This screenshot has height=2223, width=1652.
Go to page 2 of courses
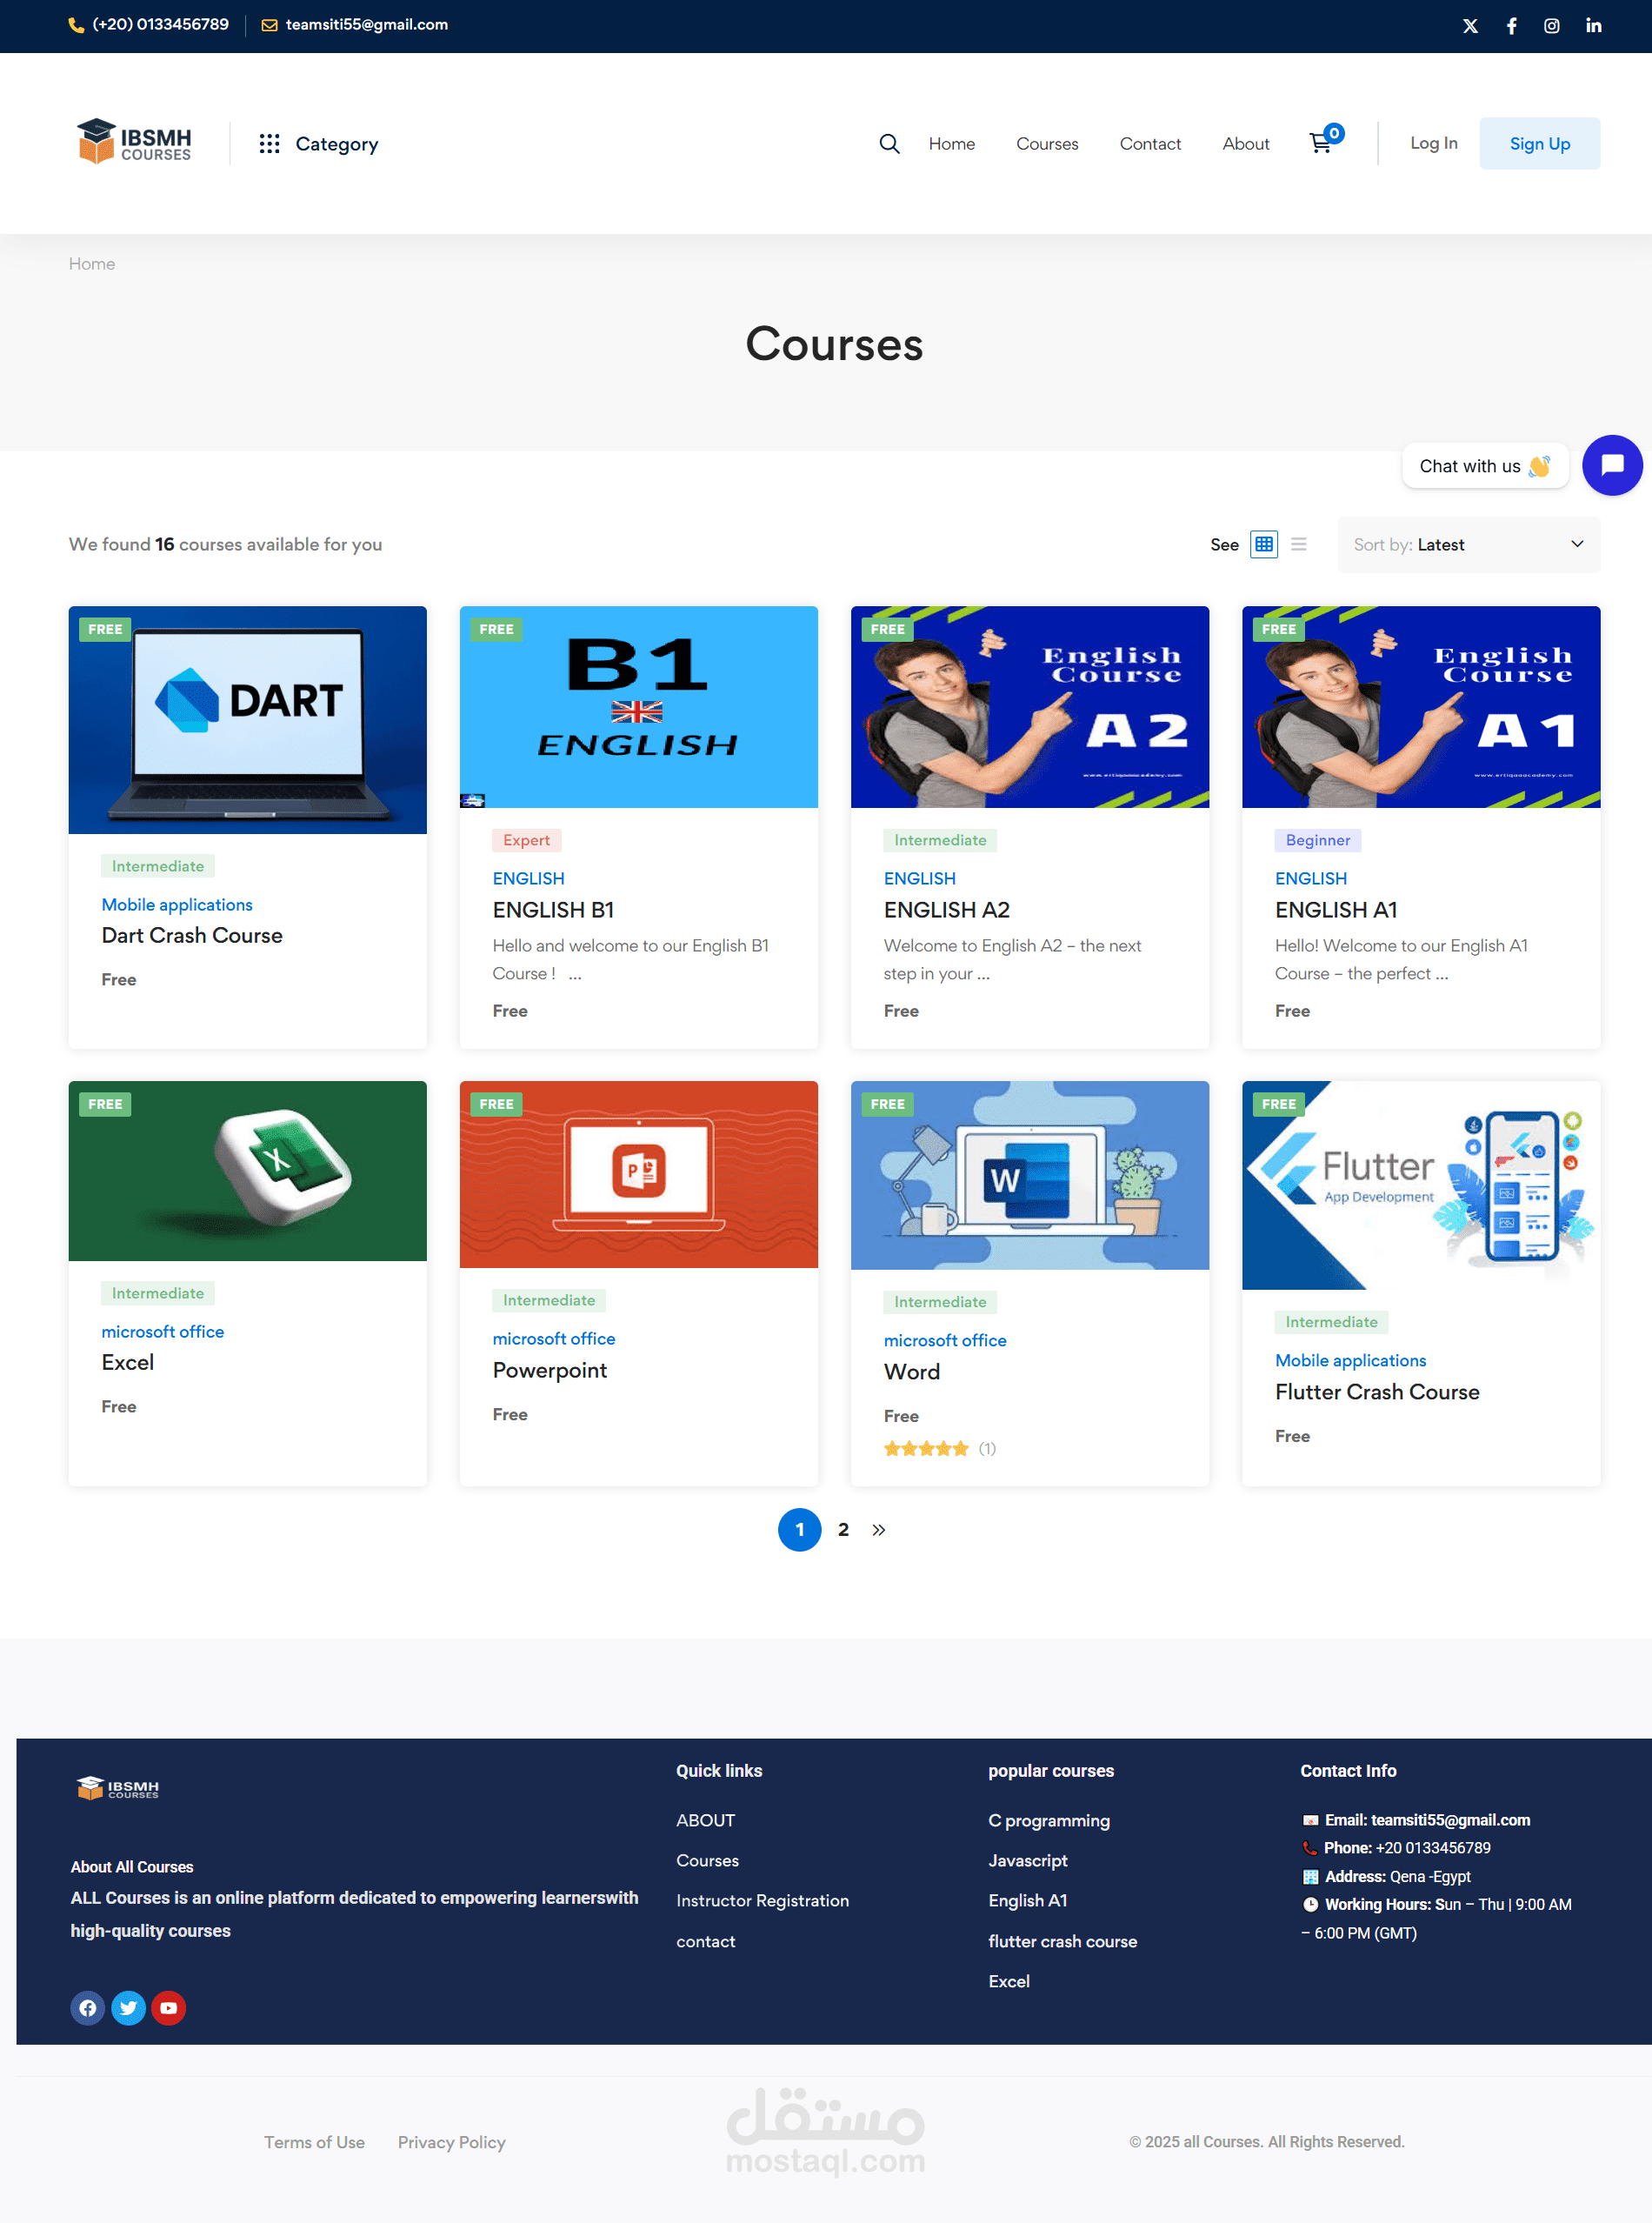click(843, 1530)
